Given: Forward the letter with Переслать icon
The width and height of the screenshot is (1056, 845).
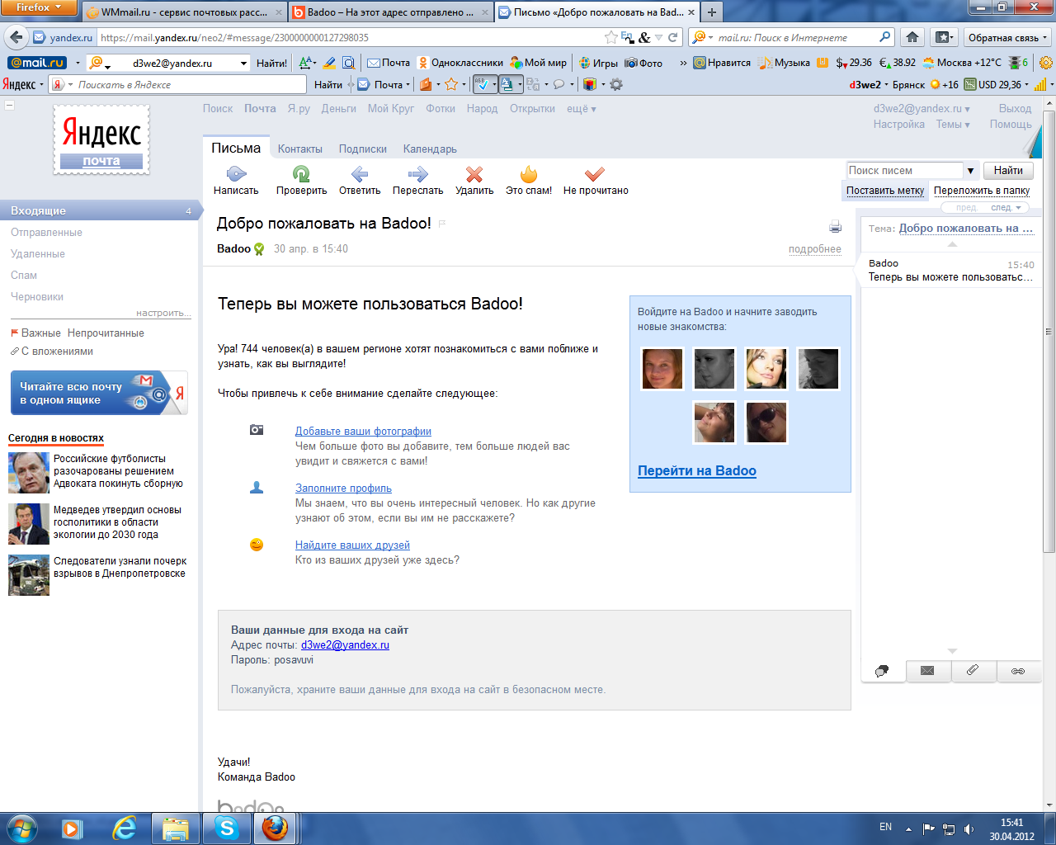Looking at the screenshot, I should click(x=418, y=173).
